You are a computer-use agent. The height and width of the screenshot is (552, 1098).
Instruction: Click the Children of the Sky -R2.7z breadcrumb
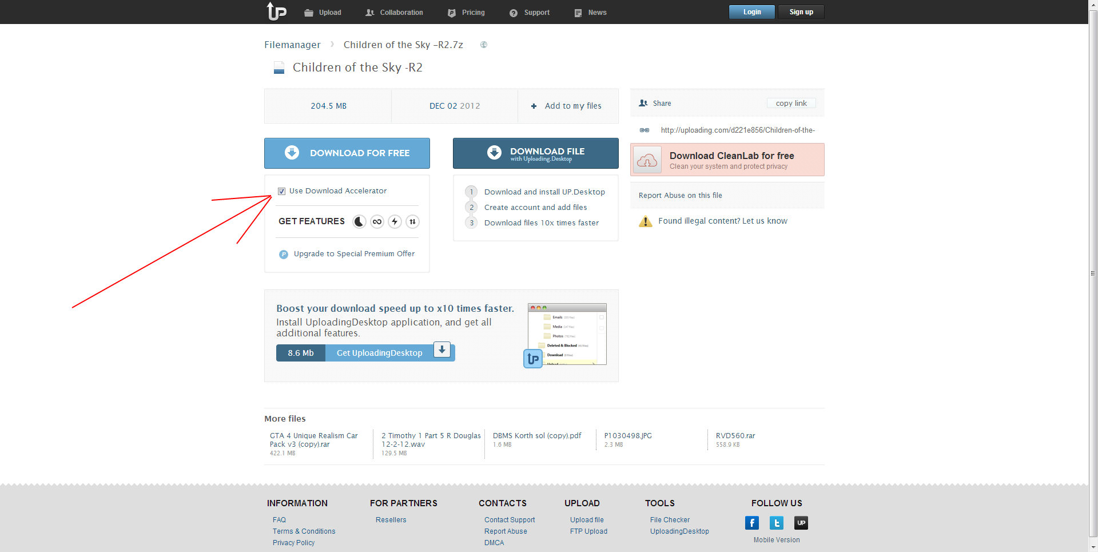click(403, 45)
